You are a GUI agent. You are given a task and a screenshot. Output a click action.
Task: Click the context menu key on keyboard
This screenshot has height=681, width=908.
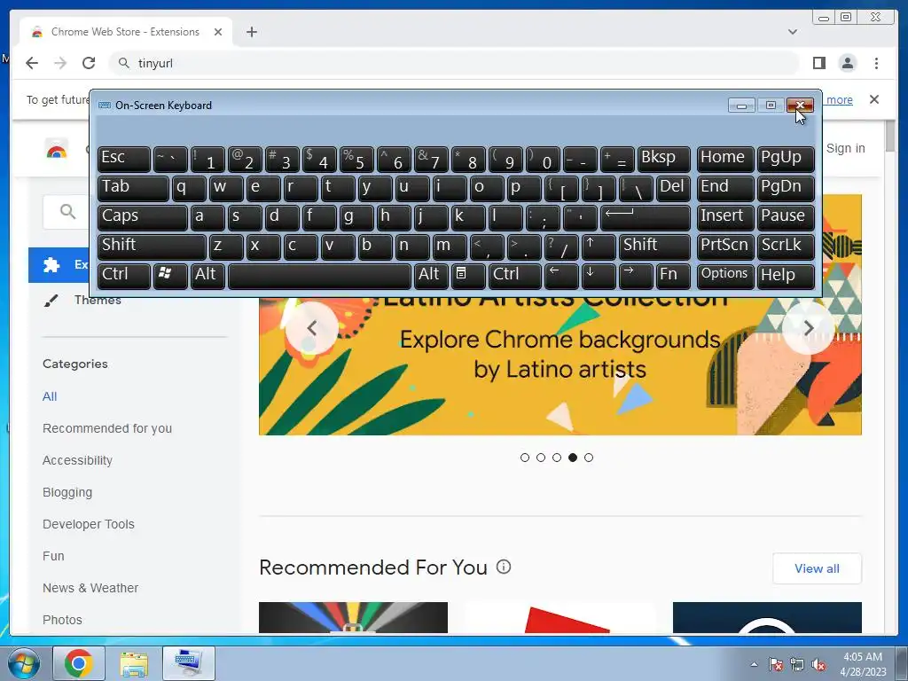point(468,276)
